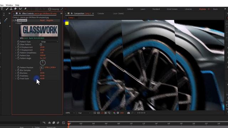Click the Reset Exposure aperture icon

[x=118, y=113]
